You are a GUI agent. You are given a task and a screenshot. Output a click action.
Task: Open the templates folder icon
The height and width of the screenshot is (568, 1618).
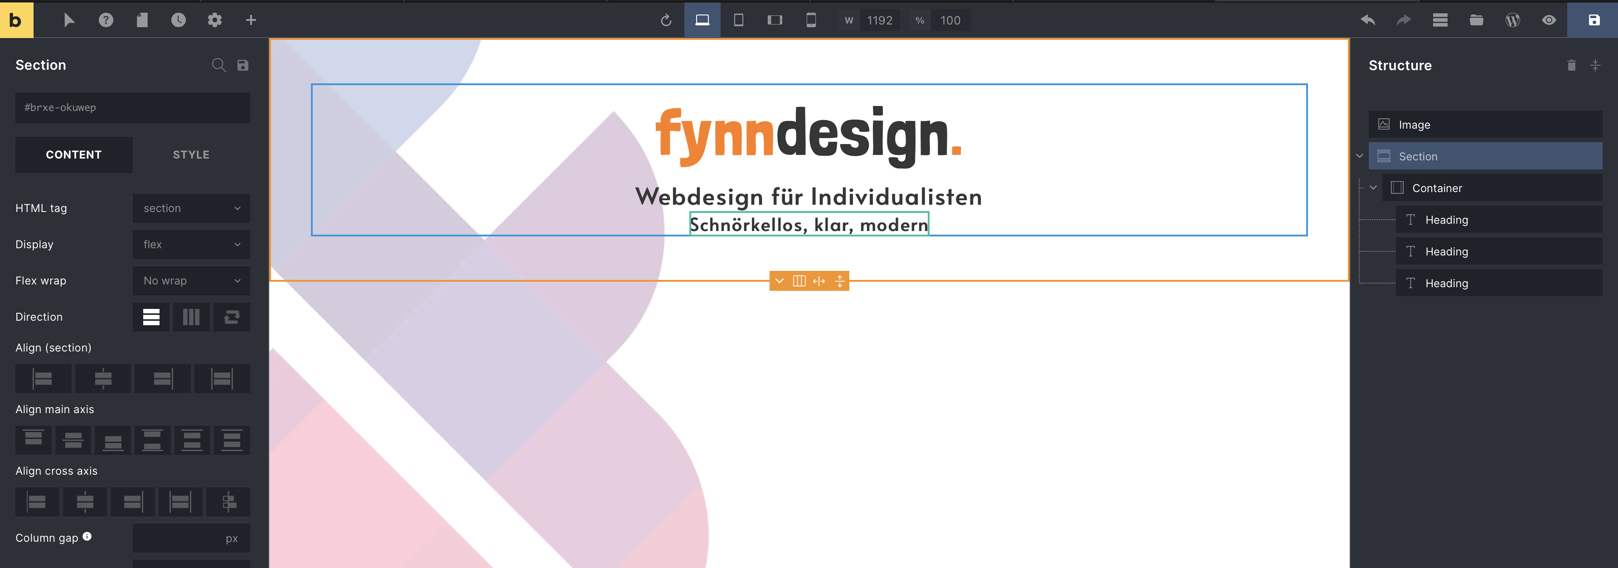pyautogui.click(x=1476, y=20)
